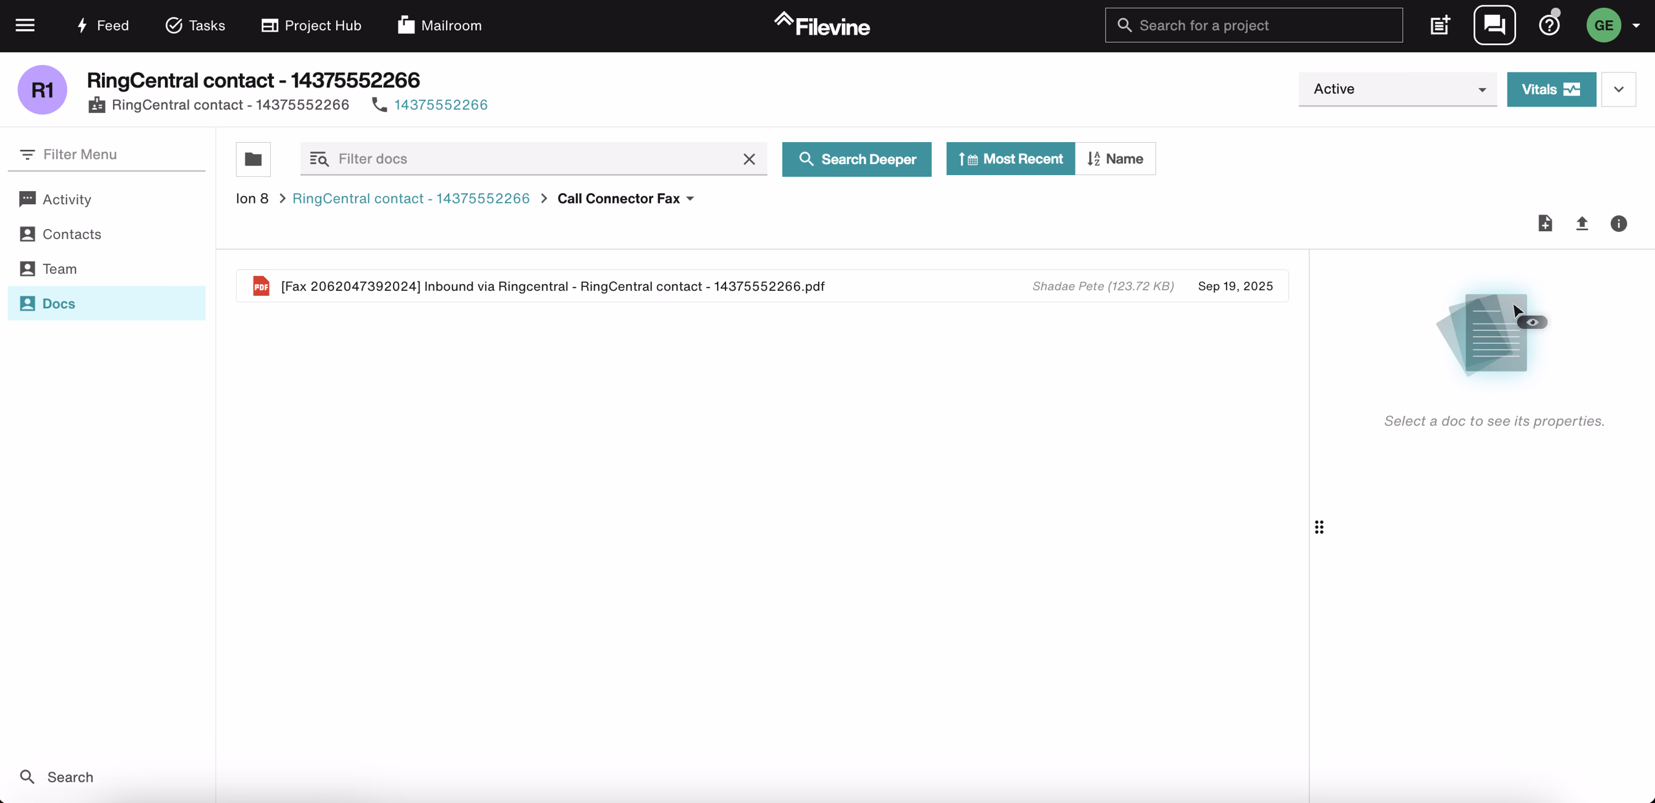Open the account menu via GE avatar arrow

pos(1638,25)
